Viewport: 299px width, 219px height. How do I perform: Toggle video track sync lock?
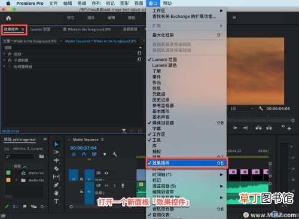98,173
